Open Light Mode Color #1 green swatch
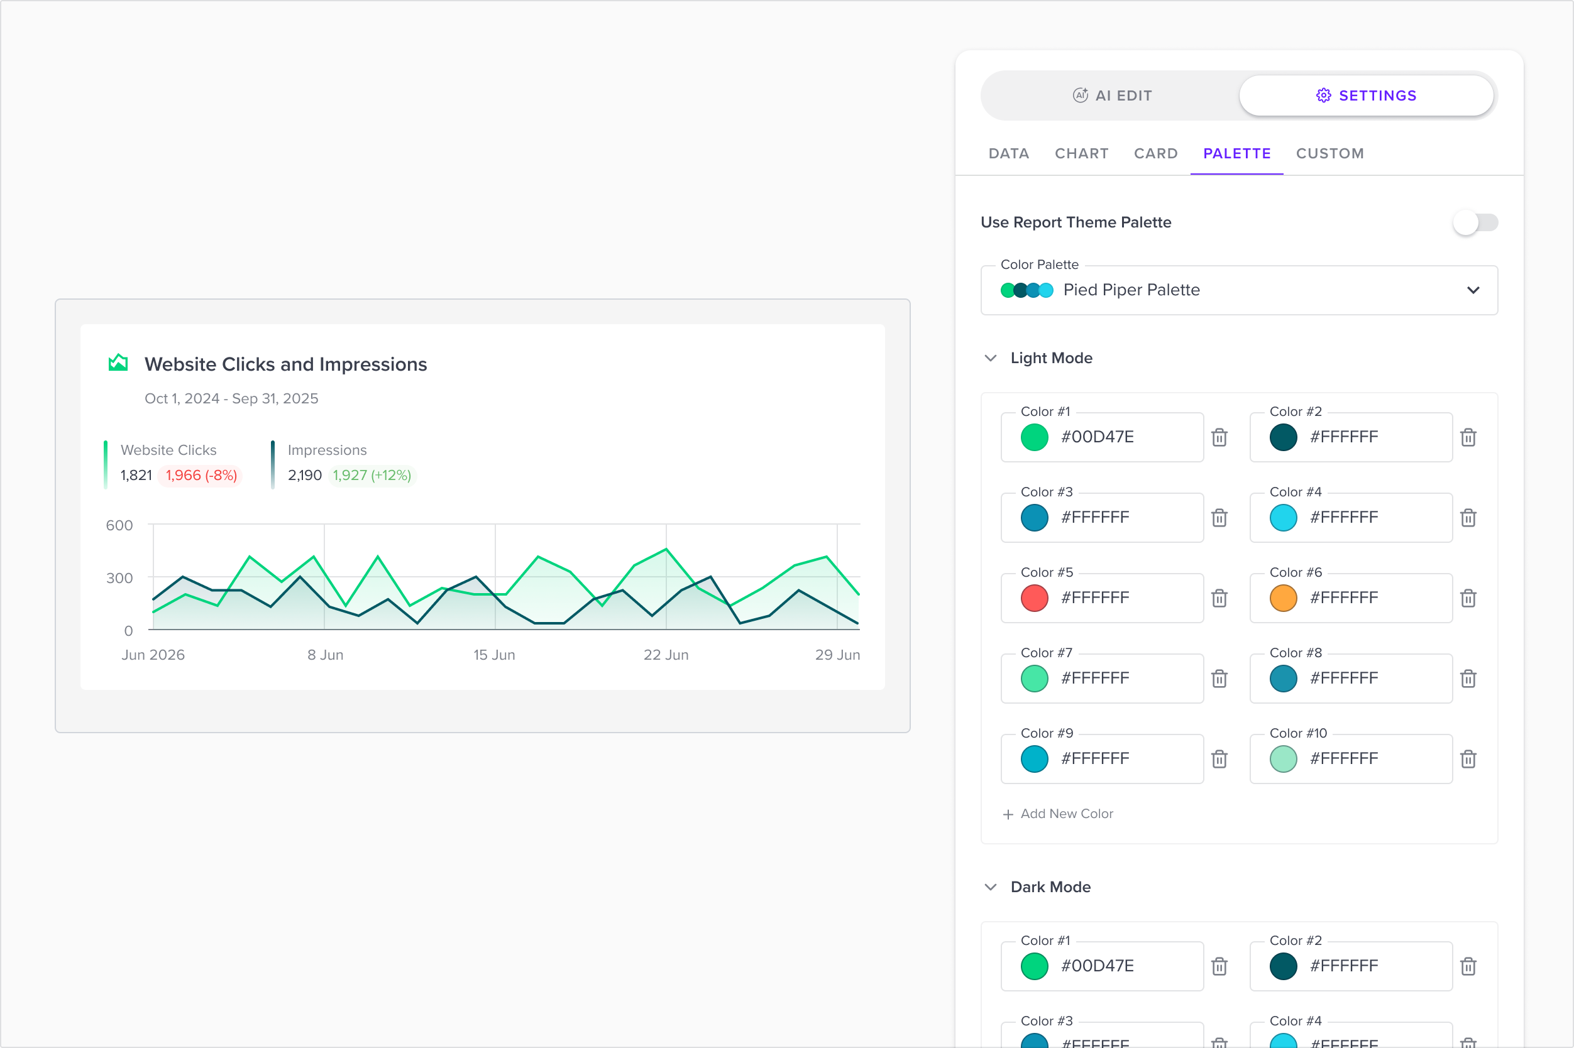This screenshot has height=1048, width=1574. 1035,437
